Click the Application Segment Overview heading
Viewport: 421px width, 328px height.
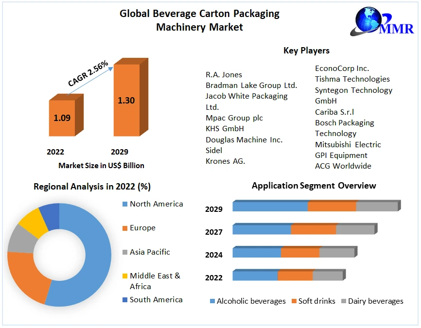(x=314, y=186)
